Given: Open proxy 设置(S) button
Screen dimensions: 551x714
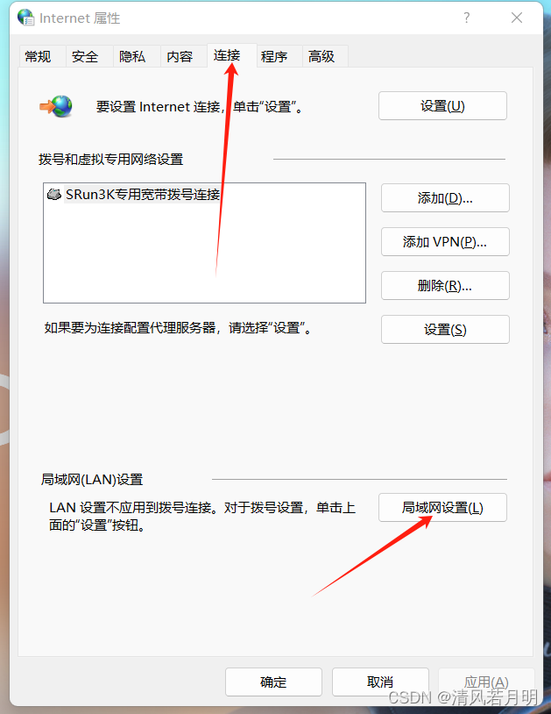Looking at the screenshot, I should tap(446, 329).
